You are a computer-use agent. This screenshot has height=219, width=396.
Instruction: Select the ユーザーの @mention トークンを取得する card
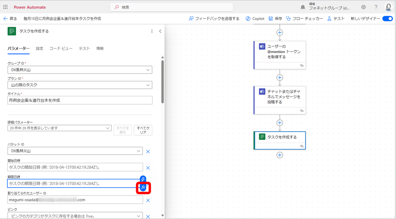280,55
